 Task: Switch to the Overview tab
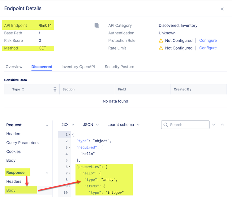coord(14,67)
